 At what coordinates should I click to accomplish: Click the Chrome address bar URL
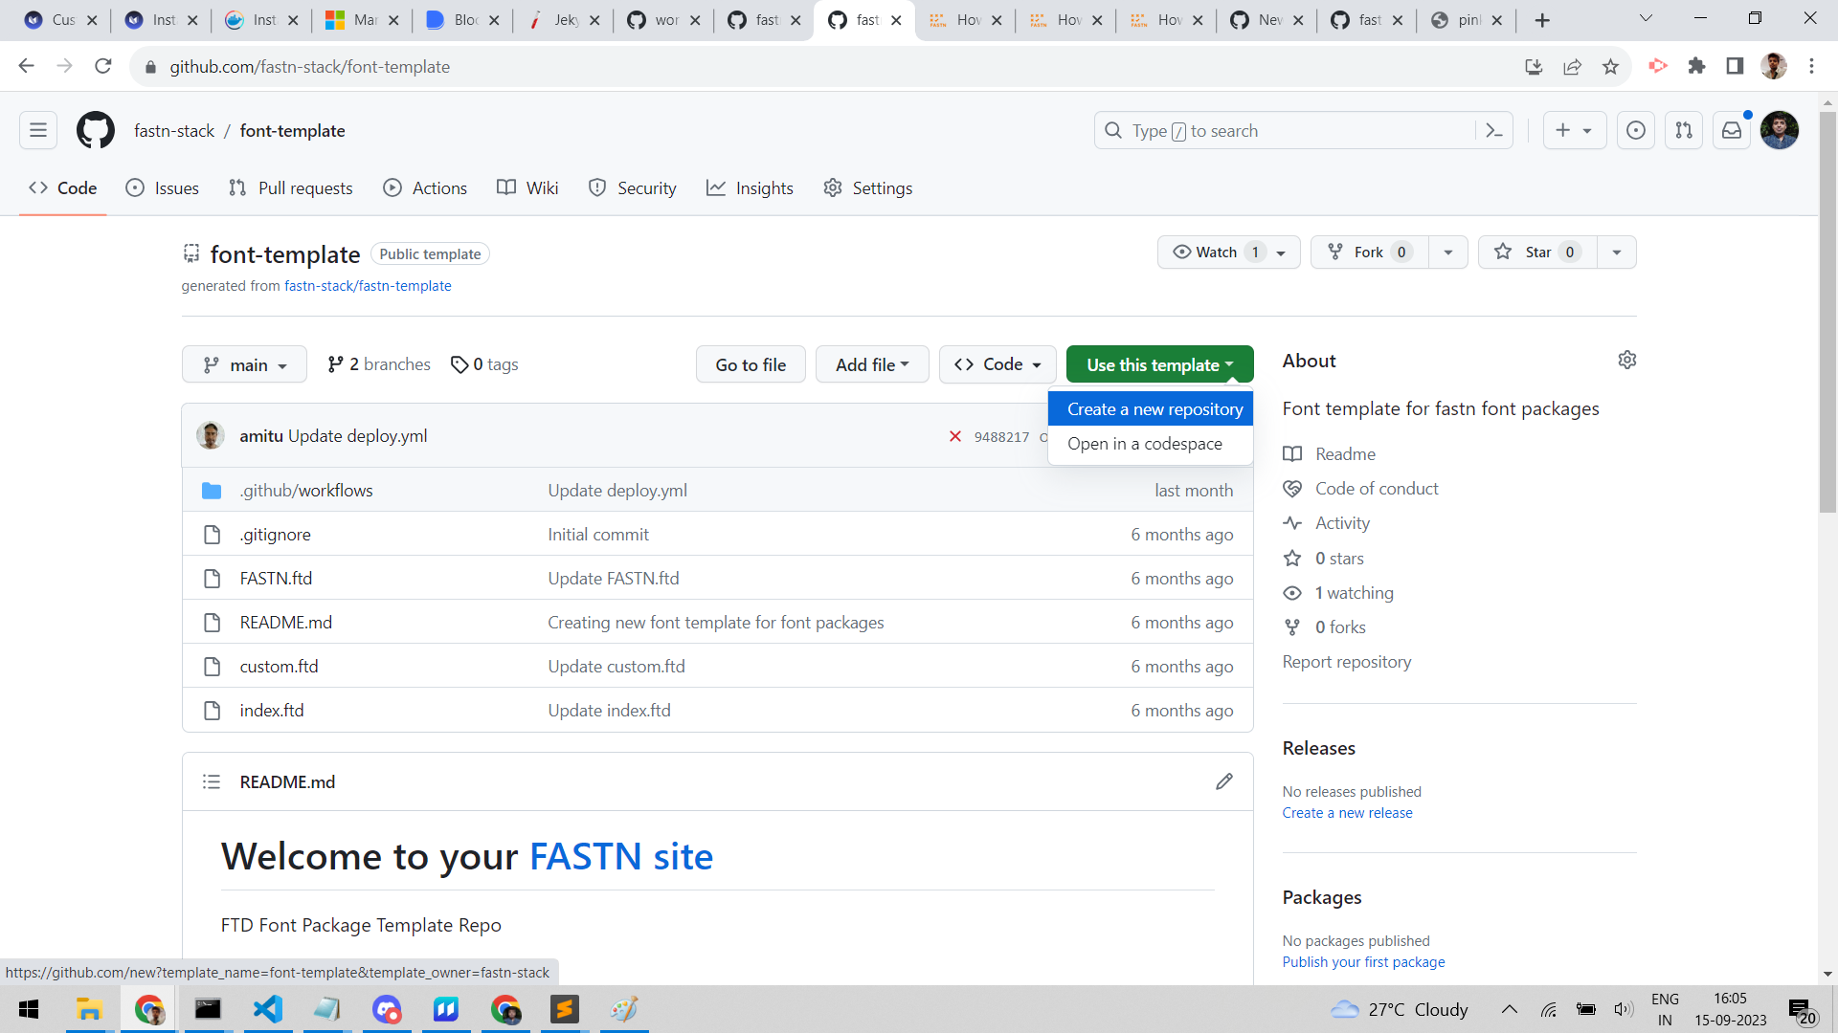309,67
